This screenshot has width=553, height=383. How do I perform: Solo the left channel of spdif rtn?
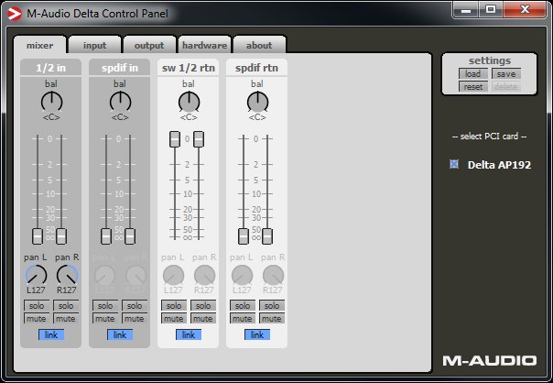[x=243, y=305]
